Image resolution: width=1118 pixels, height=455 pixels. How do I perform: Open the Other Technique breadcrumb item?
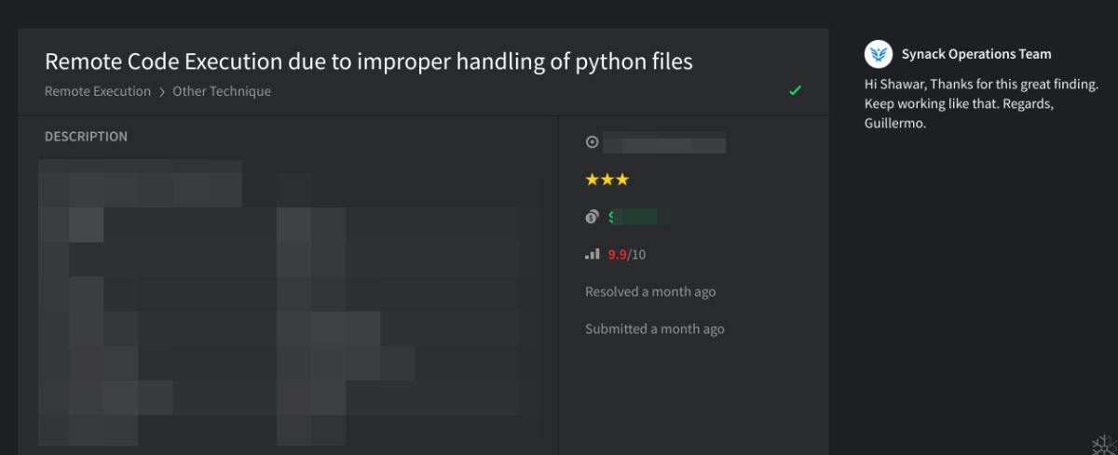click(222, 91)
